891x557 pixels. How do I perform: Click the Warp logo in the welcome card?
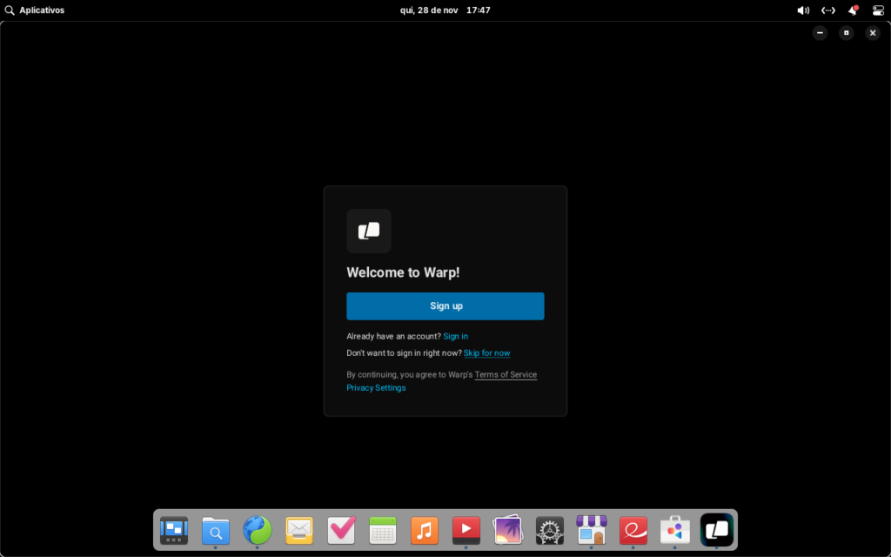[x=369, y=231]
